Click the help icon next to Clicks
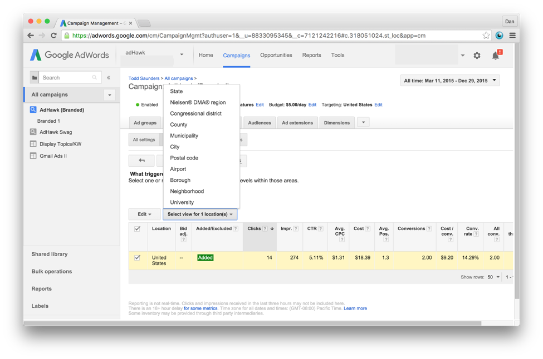This screenshot has width=543, height=359. coord(265,229)
